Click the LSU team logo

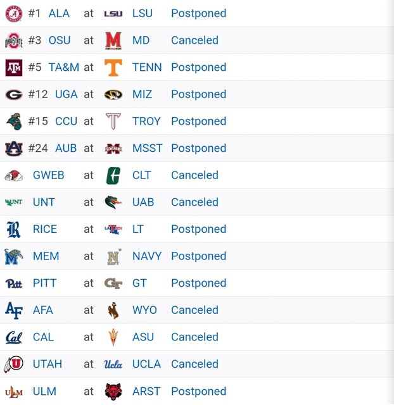(x=113, y=13)
